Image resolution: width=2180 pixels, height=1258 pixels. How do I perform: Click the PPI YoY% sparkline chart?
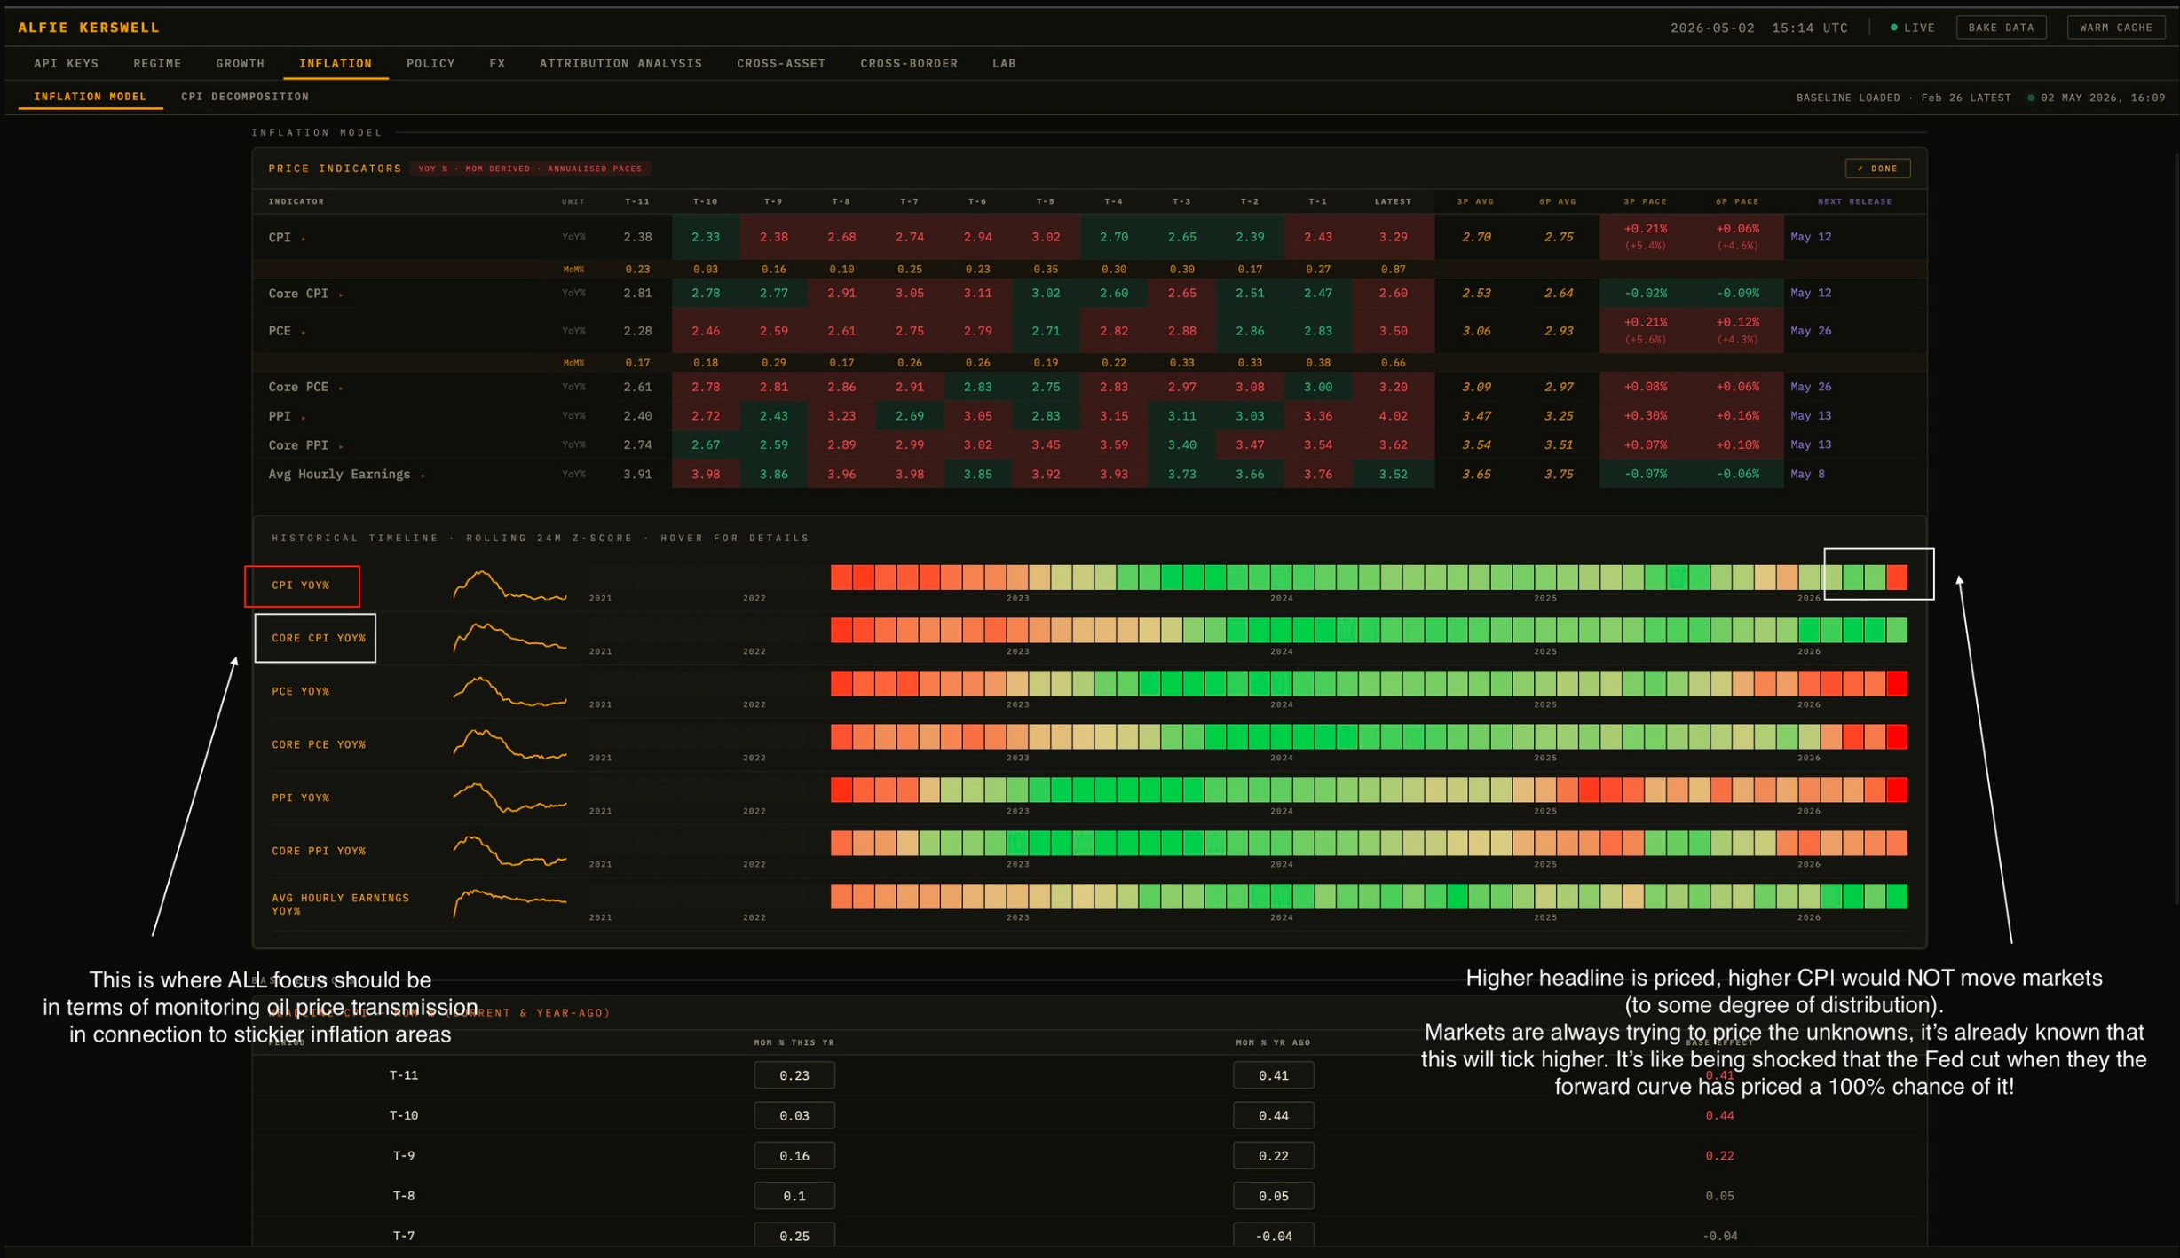tap(509, 798)
